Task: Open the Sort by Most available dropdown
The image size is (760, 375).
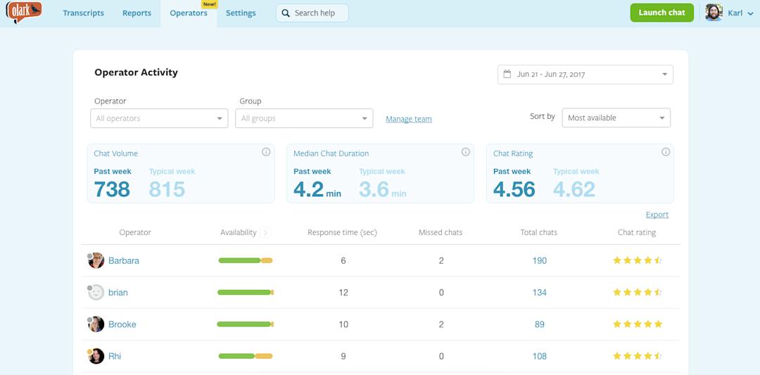Action: (x=616, y=117)
